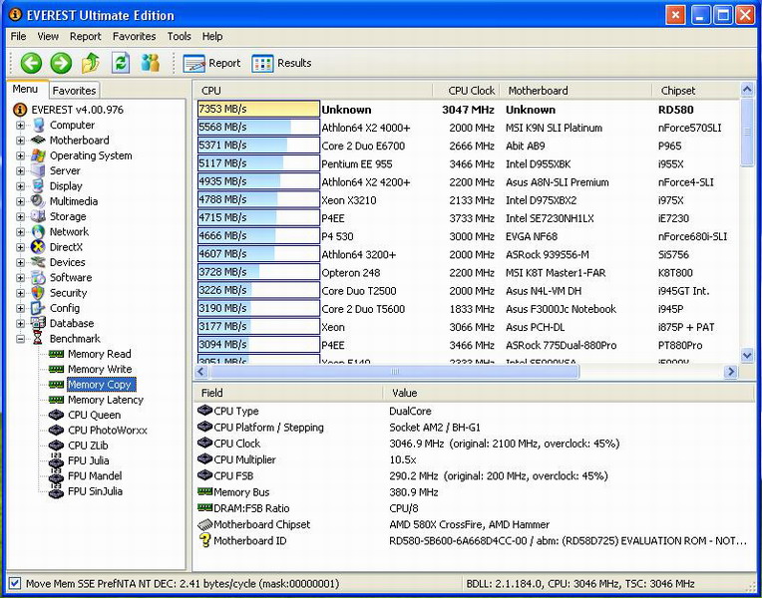Open the Favorites menu
Screen dimensions: 762x598
(x=134, y=37)
